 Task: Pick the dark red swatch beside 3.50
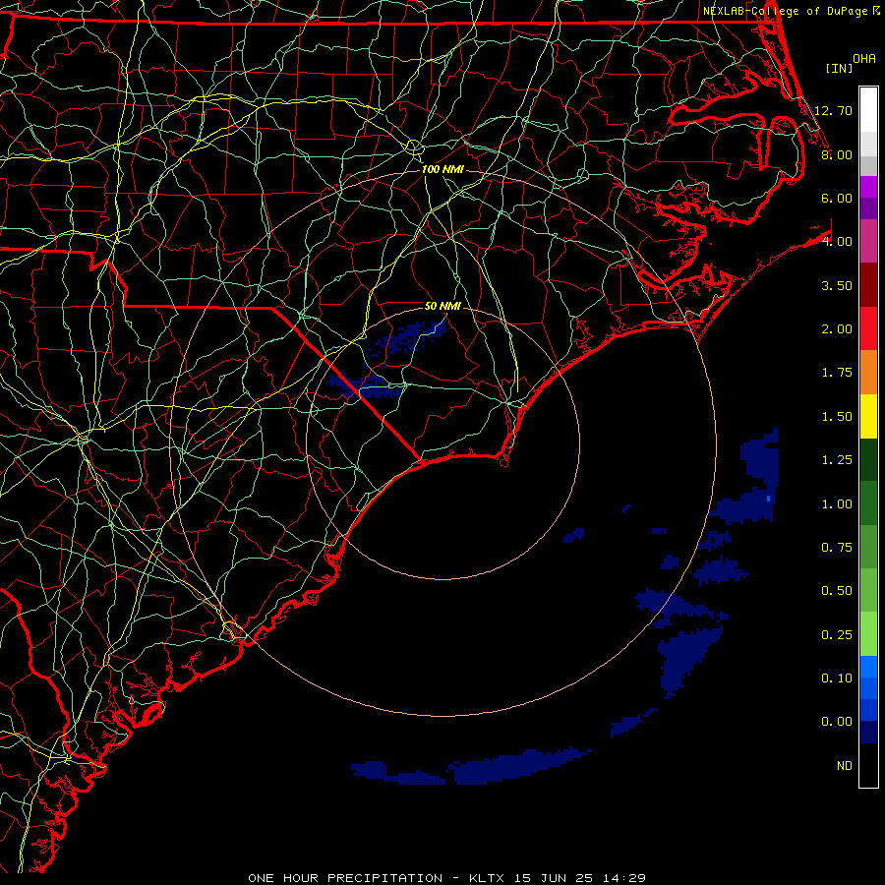tap(868, 285)
